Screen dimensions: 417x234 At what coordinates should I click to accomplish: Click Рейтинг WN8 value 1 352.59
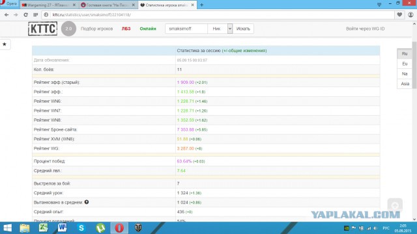coord(185,120)
